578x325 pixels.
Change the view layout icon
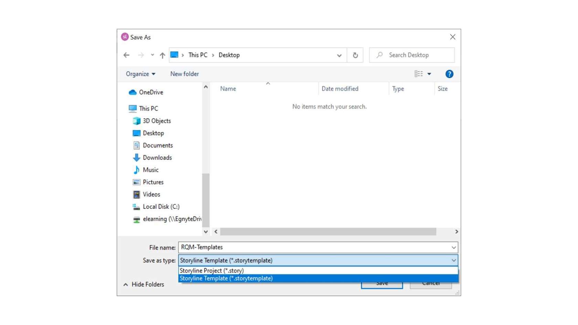coord(419,74)
